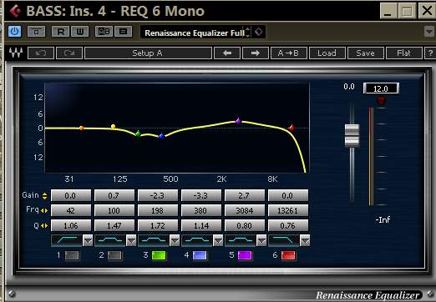Open the Setup A menu
Viewport: 436px width, 302px height.
coord(148,53)
